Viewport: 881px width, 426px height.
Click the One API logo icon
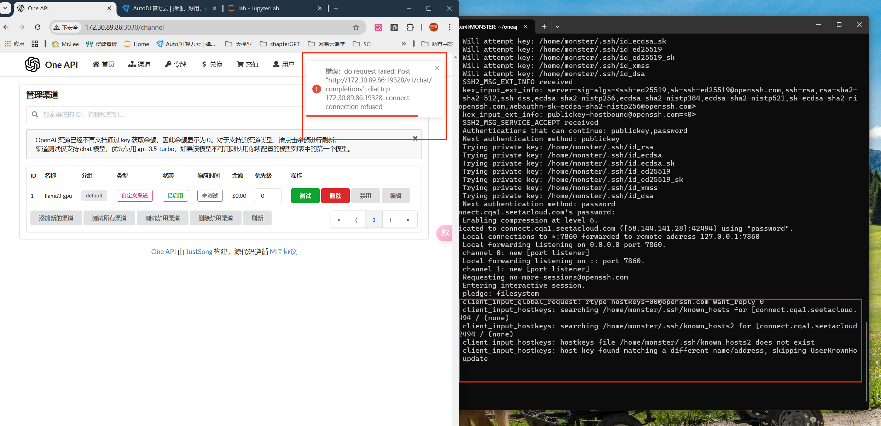pos(33,64)
